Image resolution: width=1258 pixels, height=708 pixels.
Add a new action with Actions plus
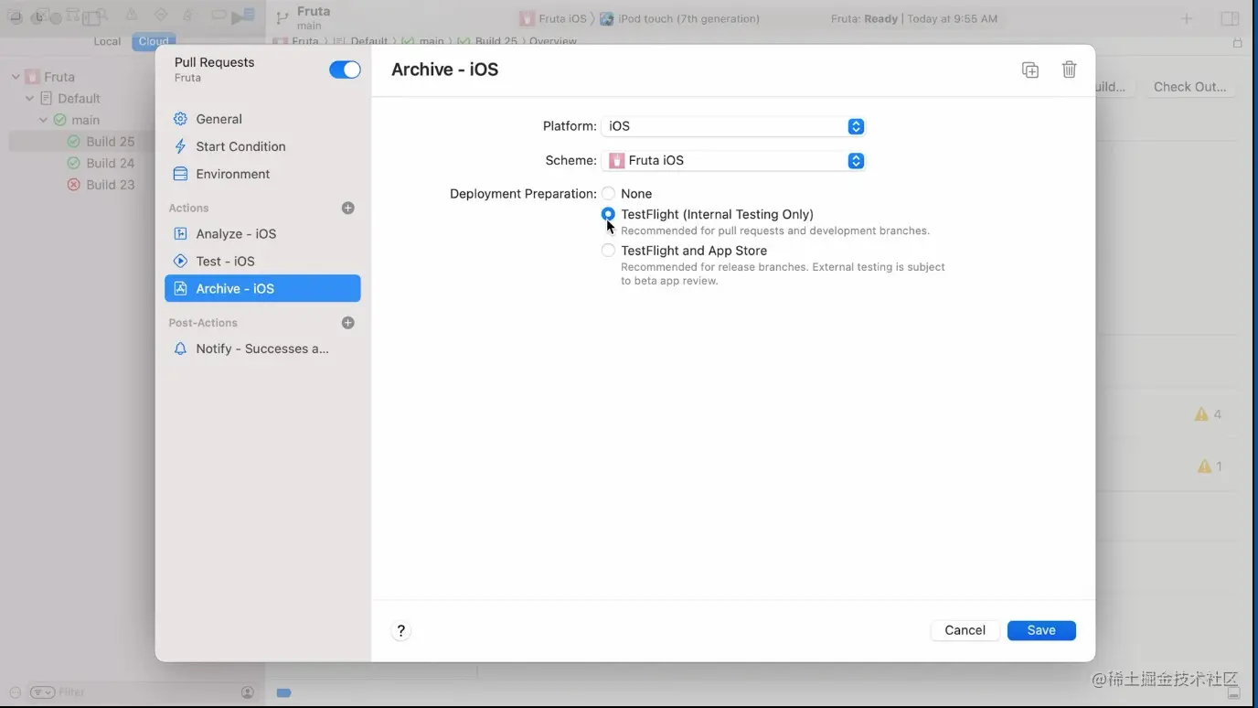(x=347, y=209)
